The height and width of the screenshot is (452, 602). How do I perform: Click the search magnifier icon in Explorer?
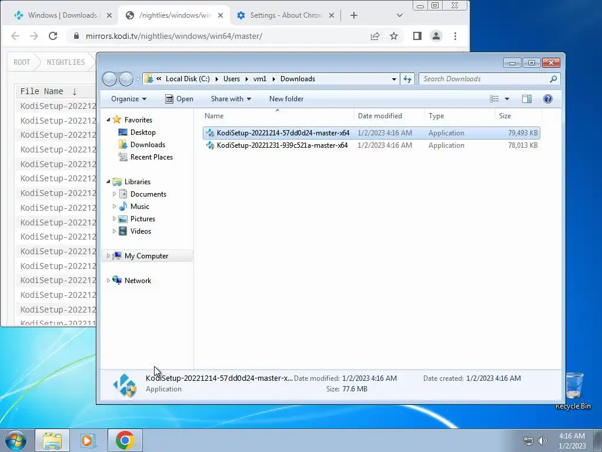553,79
